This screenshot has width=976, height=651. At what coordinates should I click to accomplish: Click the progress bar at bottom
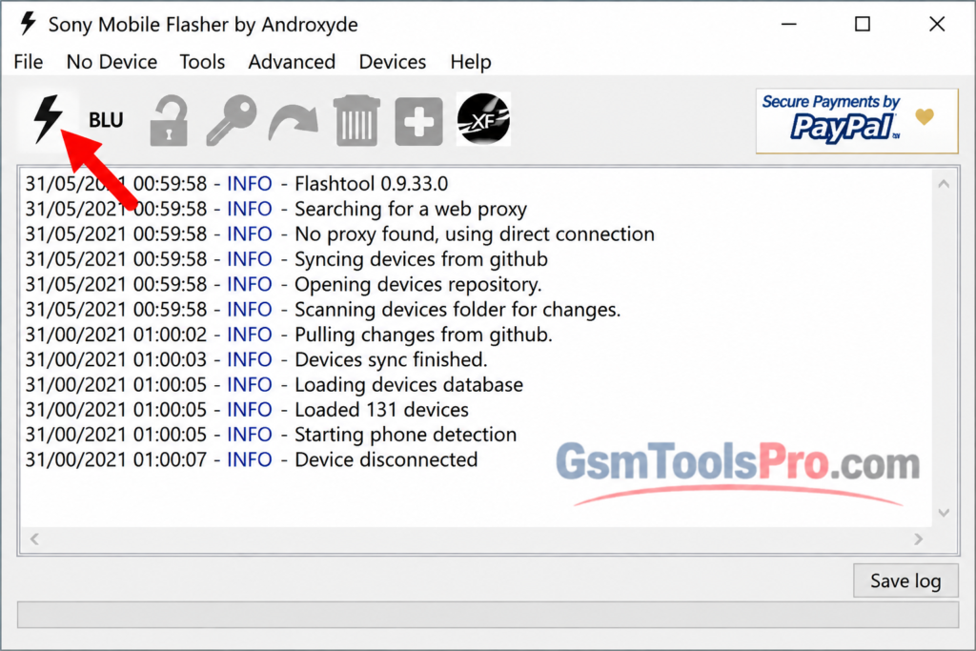pyautogui.click(x=488, y=615)
